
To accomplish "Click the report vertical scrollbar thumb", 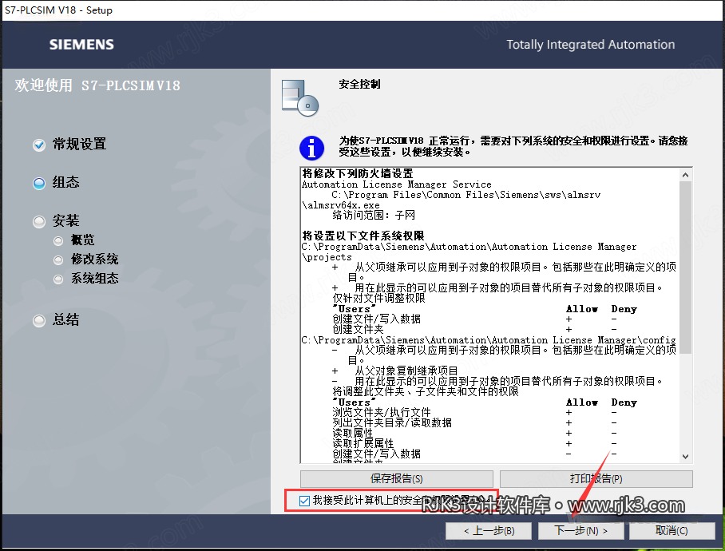I will [x=685, y=268].
